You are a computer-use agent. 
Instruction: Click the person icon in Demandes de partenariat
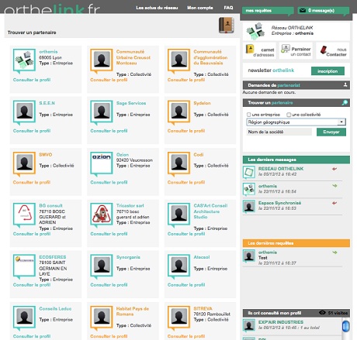[x=345, y=84]
